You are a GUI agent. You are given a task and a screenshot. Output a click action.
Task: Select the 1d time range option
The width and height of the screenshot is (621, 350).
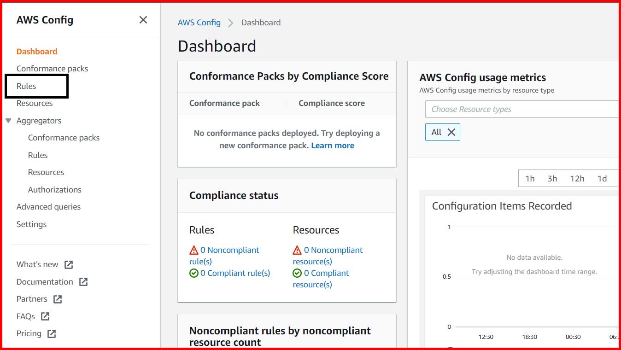point(603,178)
